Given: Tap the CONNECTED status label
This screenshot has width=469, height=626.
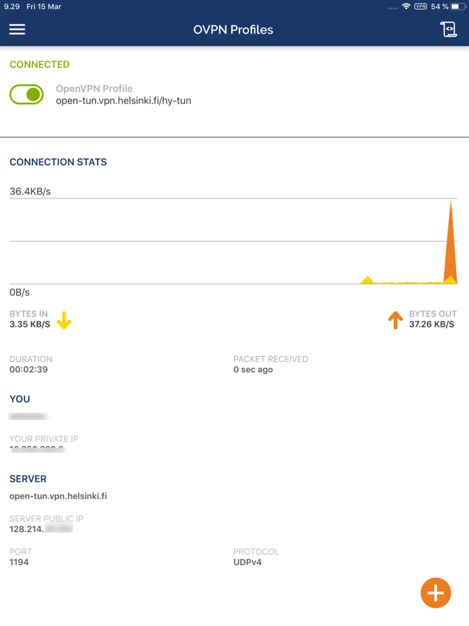Looking at the screenshot, I should pos(40,64).
